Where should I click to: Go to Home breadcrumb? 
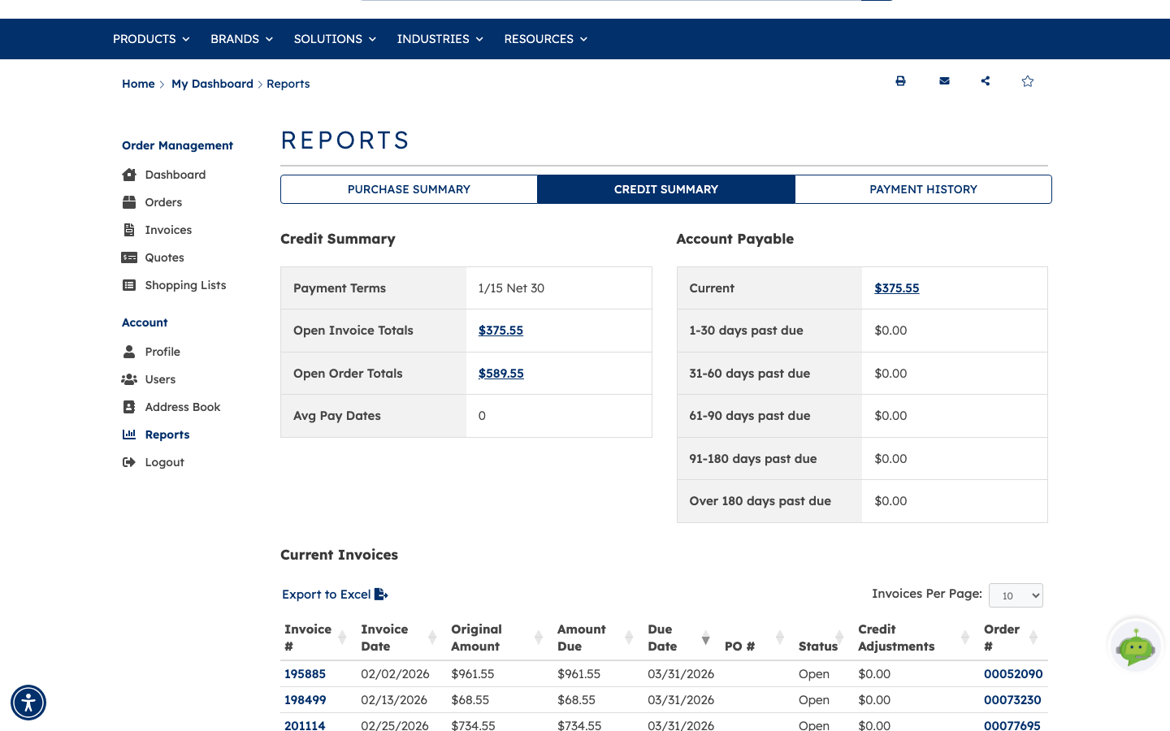(x=138, y=84)
